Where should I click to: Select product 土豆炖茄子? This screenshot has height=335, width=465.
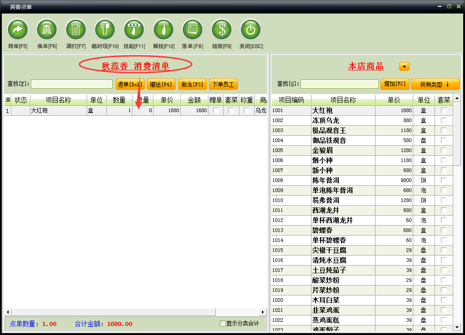tap(362, 270)
